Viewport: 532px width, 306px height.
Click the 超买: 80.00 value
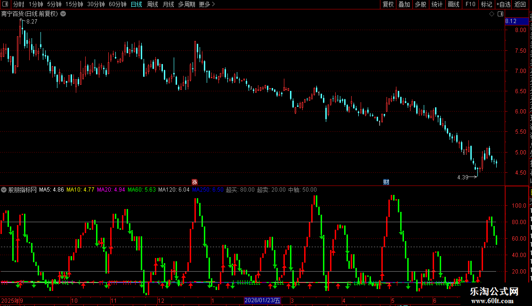[x=240, y=190]
